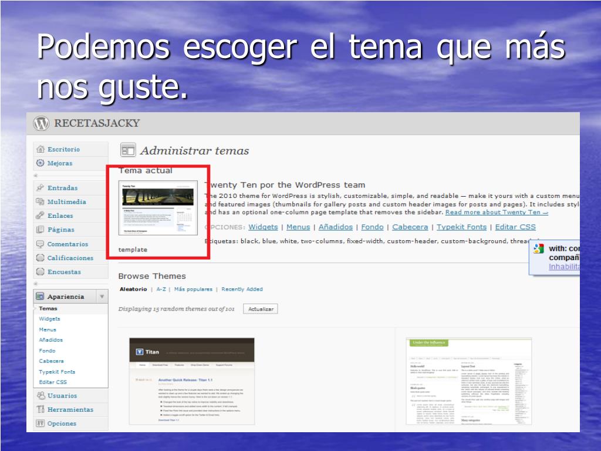Open the Enlaces menu
Image resolution: width=601 pixels, height=451 pixels.
click(x=60, y=216)
